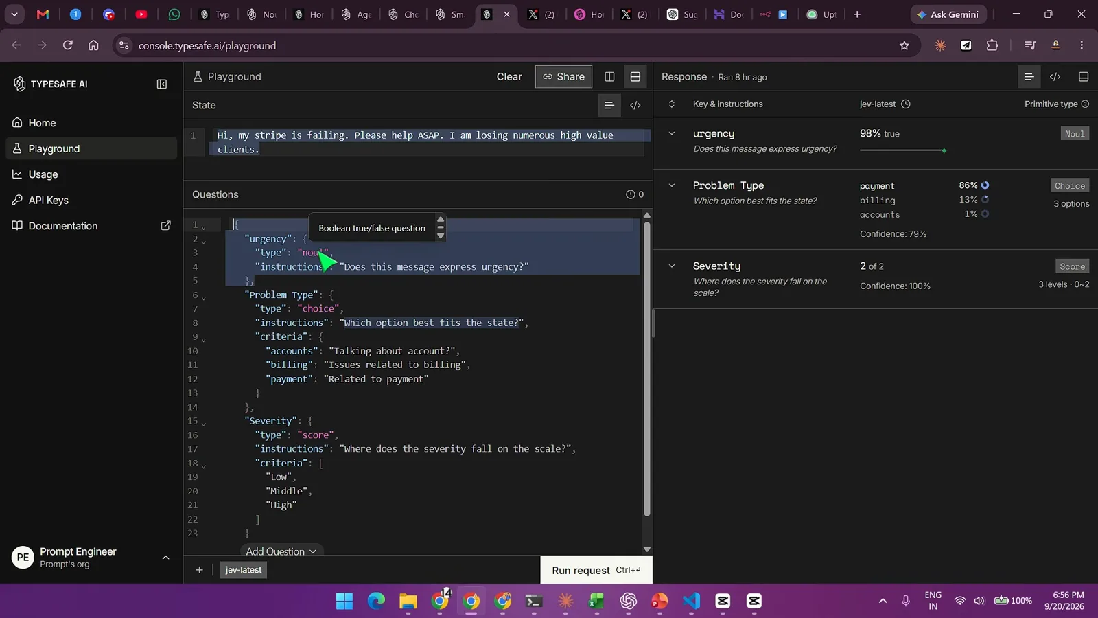1098x618 pixels.
Task: Collapse the Severity response row
Action: point(672,266)
